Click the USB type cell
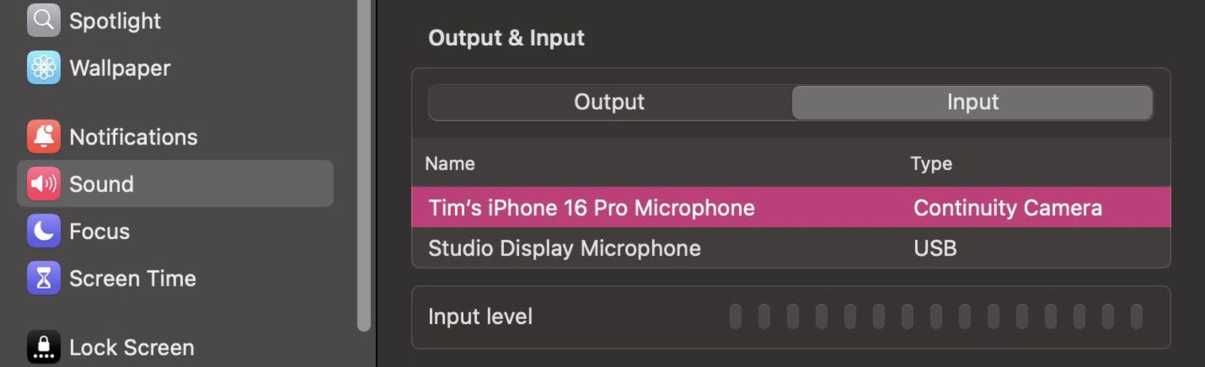 [x=935, y=248]
